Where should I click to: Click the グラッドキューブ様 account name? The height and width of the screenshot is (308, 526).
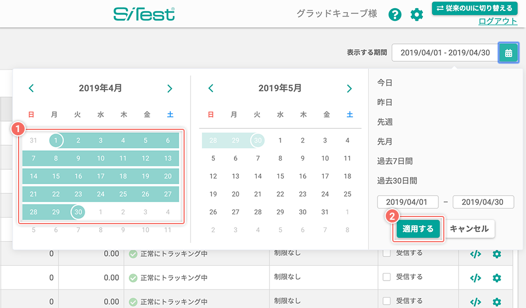[x=337, y=14]
